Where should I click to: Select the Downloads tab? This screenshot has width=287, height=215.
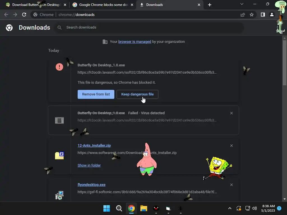(x=170, y=5)
